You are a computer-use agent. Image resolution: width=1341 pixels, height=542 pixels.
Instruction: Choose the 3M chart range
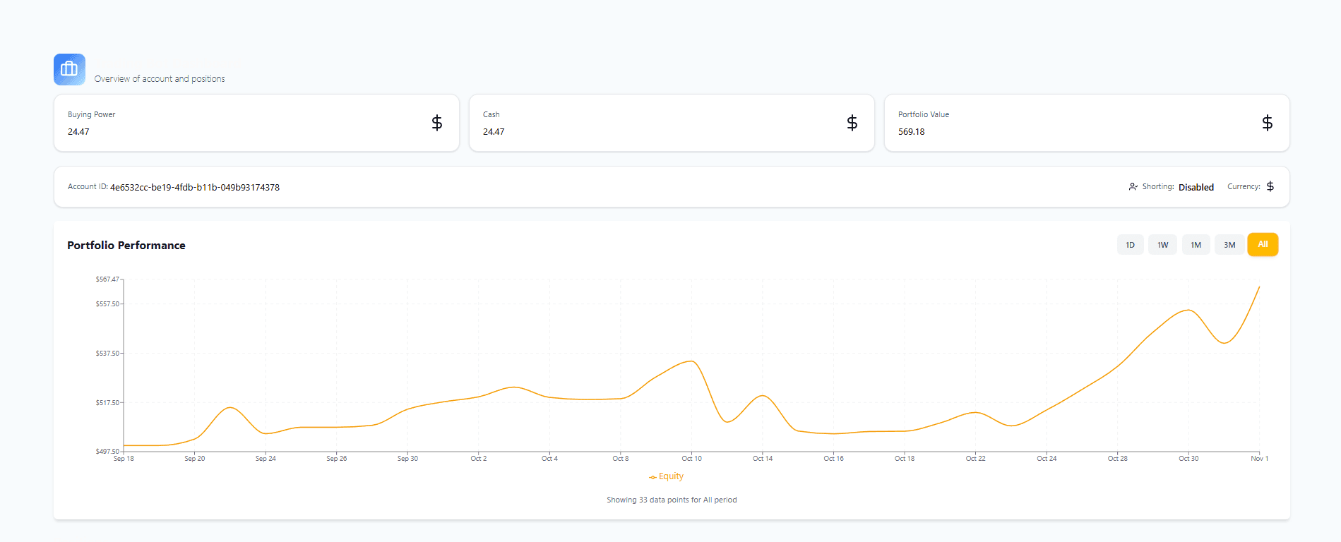(x=1229, y=245)
